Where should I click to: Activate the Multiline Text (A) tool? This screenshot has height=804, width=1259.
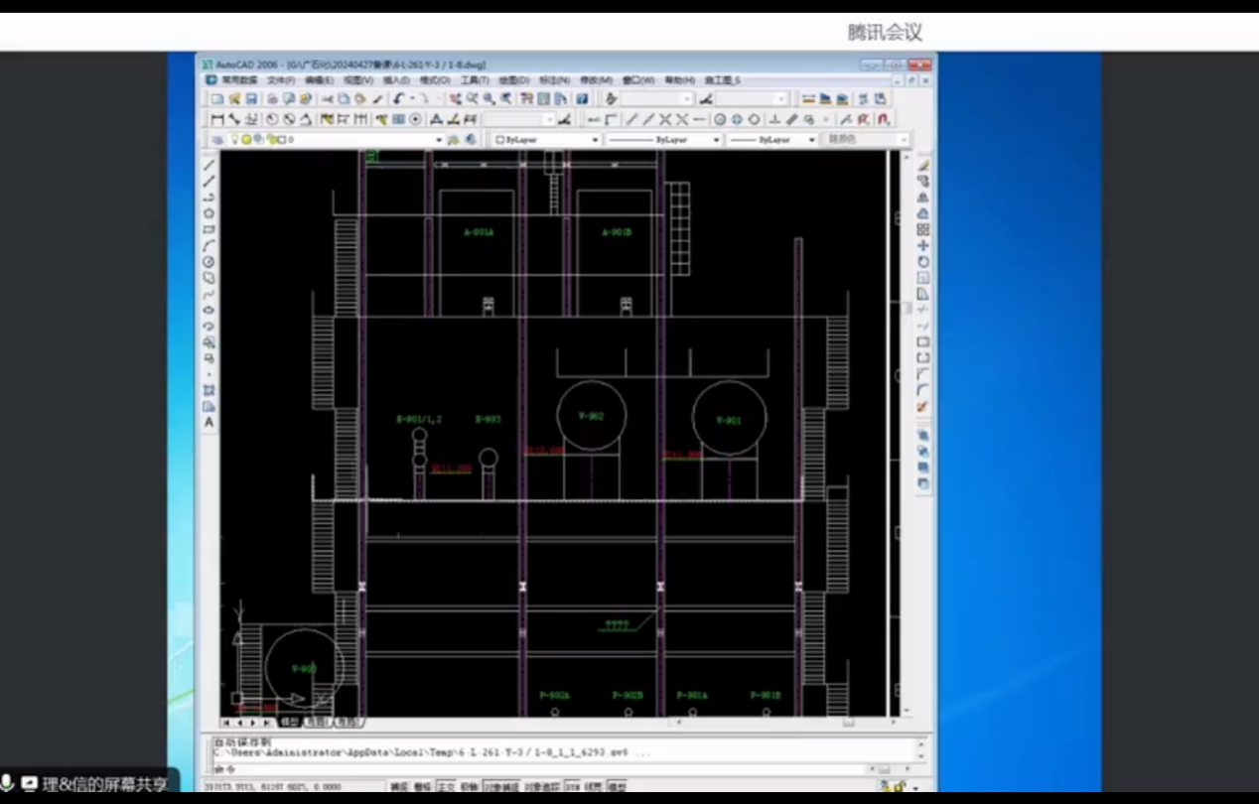(x=209, y=422)
